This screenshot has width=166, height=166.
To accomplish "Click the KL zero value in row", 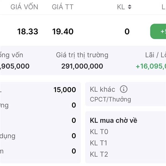I will pos(127,32).
